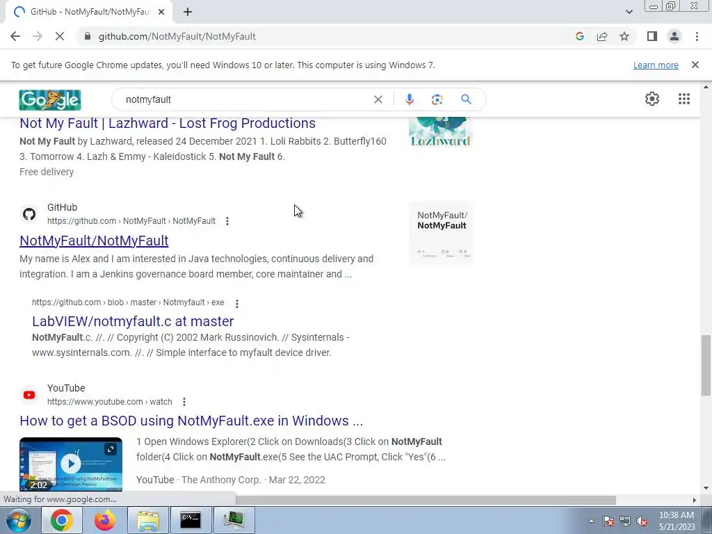Screen dimensions: 712x534
Task: Click the address bar URL
Action: [x=177, y=36]
